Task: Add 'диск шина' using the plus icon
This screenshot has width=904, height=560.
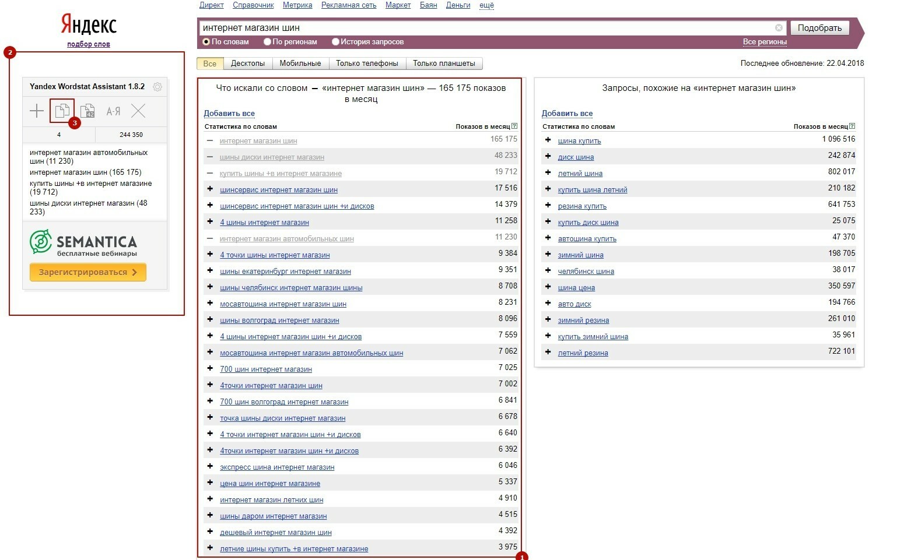Action: (548, 156)
